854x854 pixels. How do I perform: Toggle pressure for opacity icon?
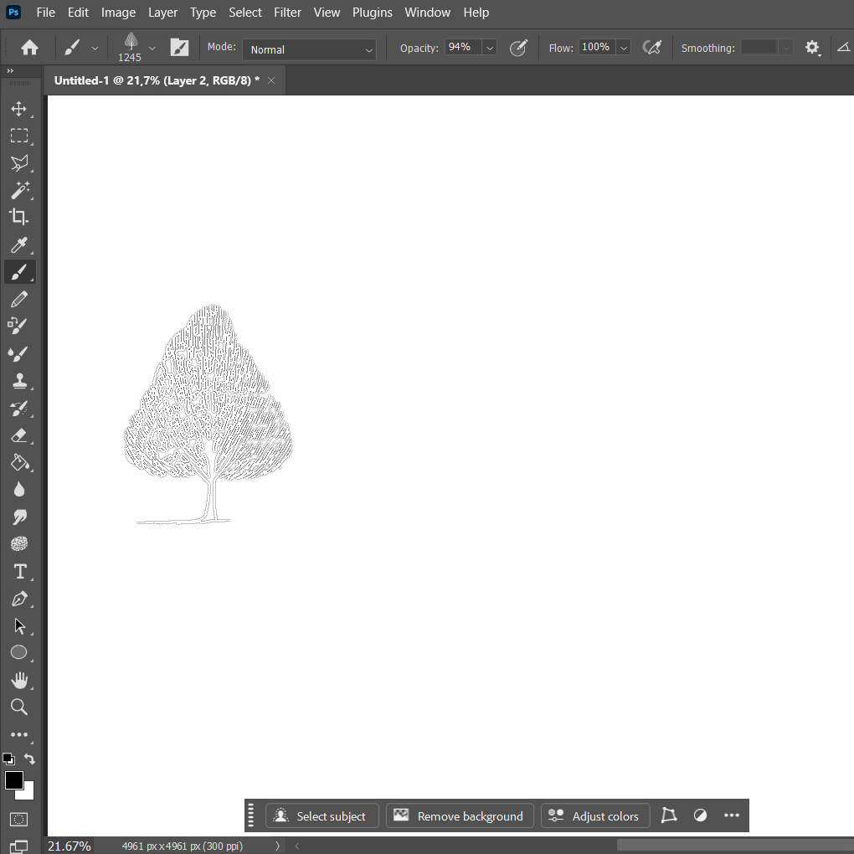(519, 49)
